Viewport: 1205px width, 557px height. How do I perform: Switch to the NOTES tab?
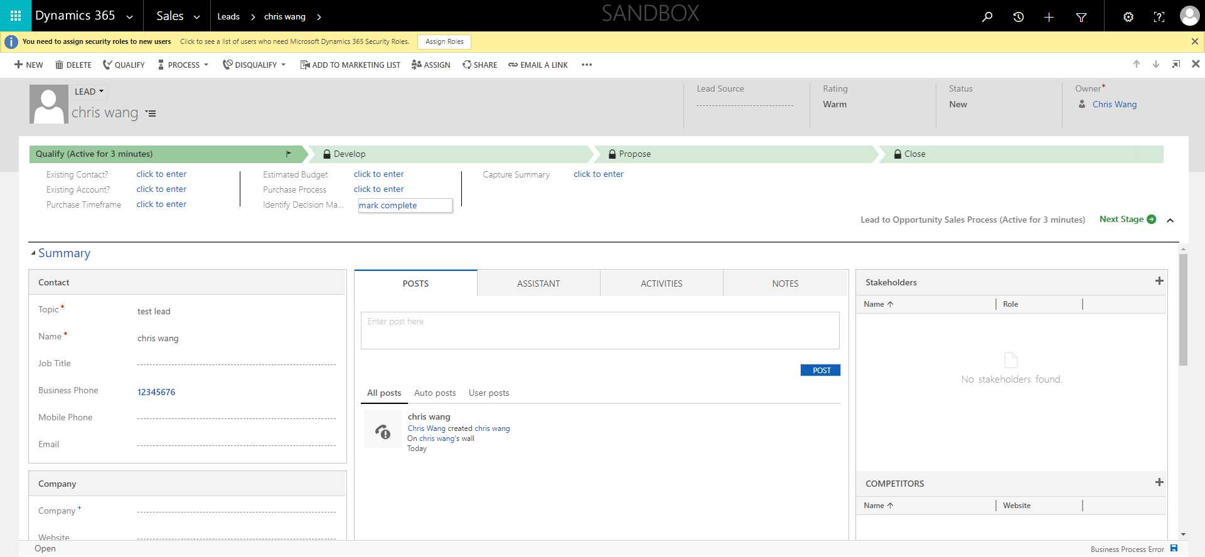(x=785, y=284)
